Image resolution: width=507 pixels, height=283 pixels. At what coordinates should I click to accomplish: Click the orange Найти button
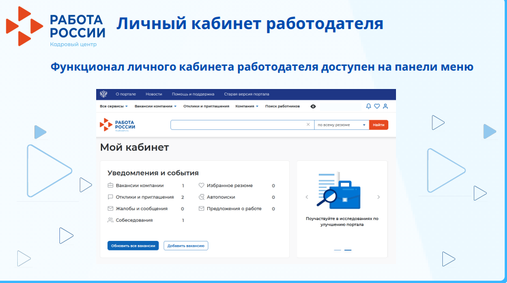(379, 125)
